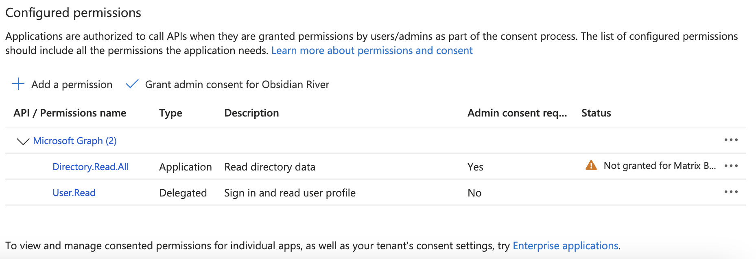Collapse the Microsoft Graph permissions group
The width and height of the screenshot is (756, 259).
(x=22, y=141)
